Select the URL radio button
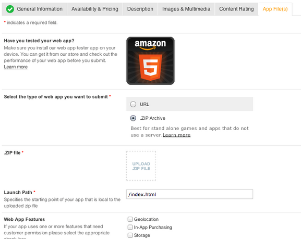This screenshot has height=239, width=301. [x=133, y=104]
